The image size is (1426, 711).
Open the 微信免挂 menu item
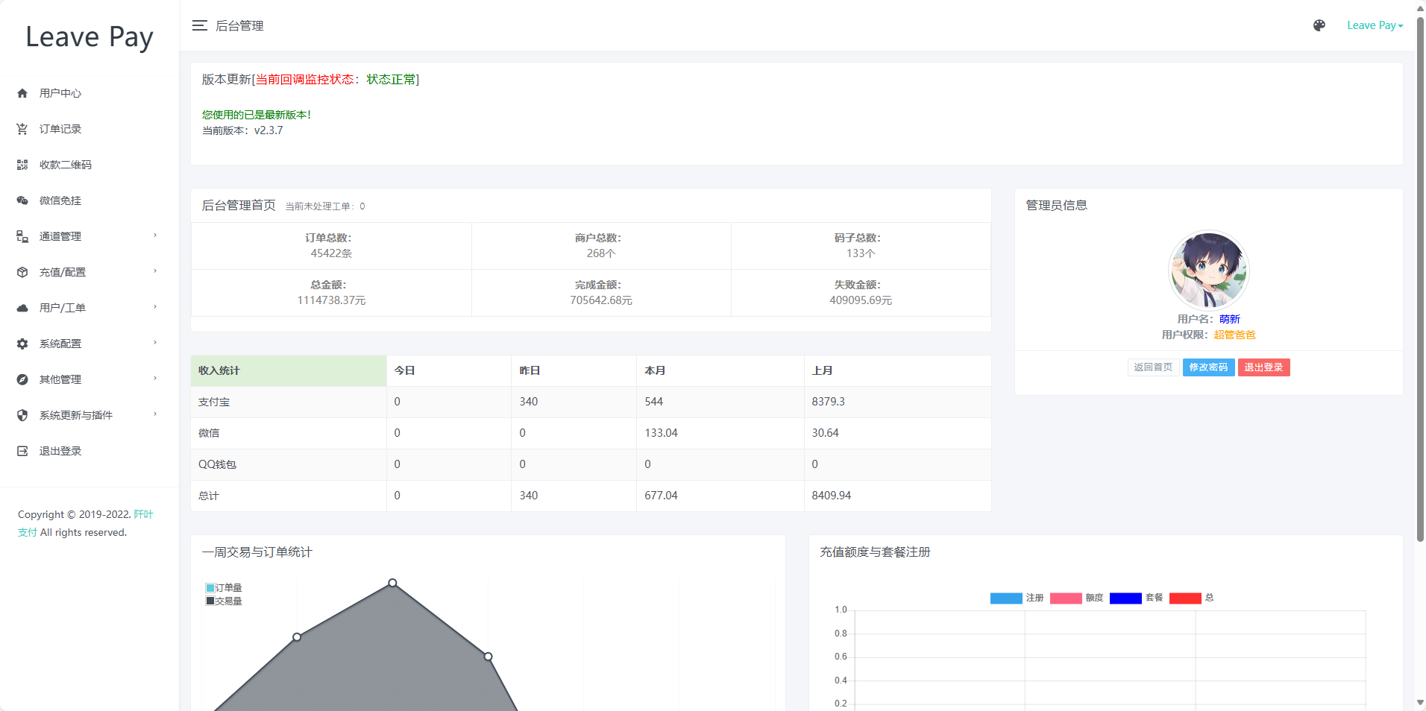pyautogui.click(x=60, y=200)
